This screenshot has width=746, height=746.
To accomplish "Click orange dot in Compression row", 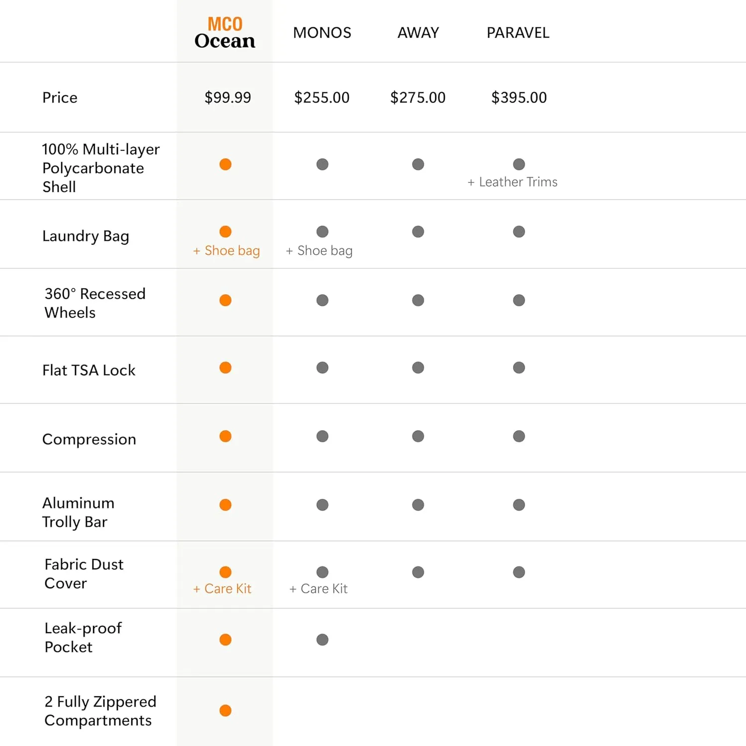I will (225, 436).
